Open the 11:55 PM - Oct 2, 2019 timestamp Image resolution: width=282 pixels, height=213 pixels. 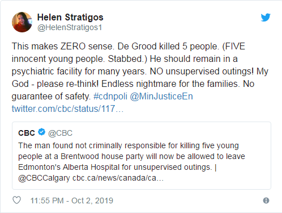point(72,201)
